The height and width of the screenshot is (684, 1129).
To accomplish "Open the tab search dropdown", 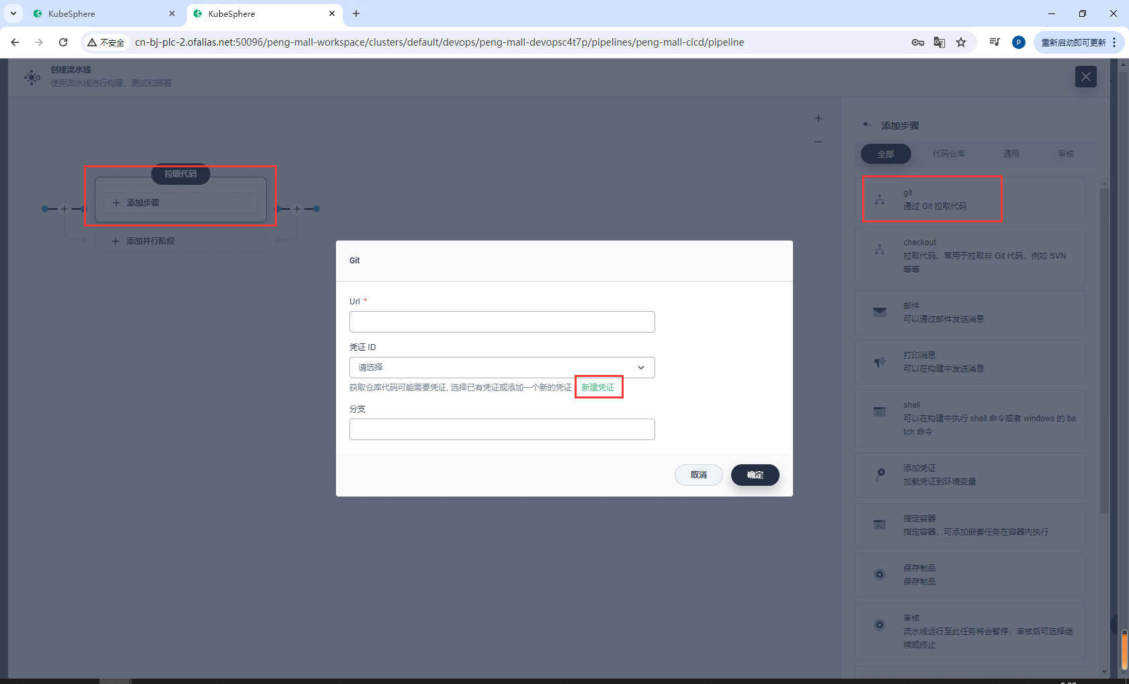I will [13, 13].
